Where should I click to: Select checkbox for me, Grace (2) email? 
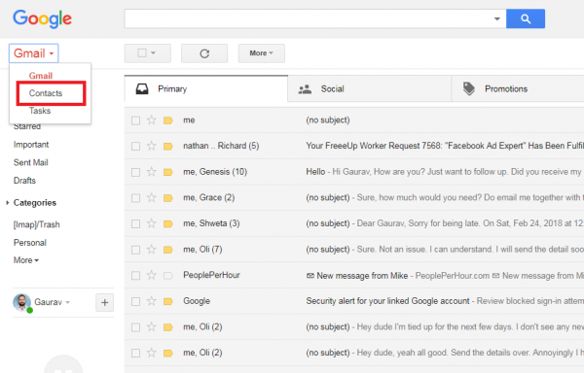tap(135, 197)
